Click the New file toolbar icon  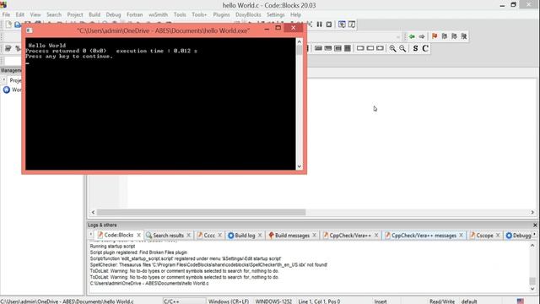point(8,24)
